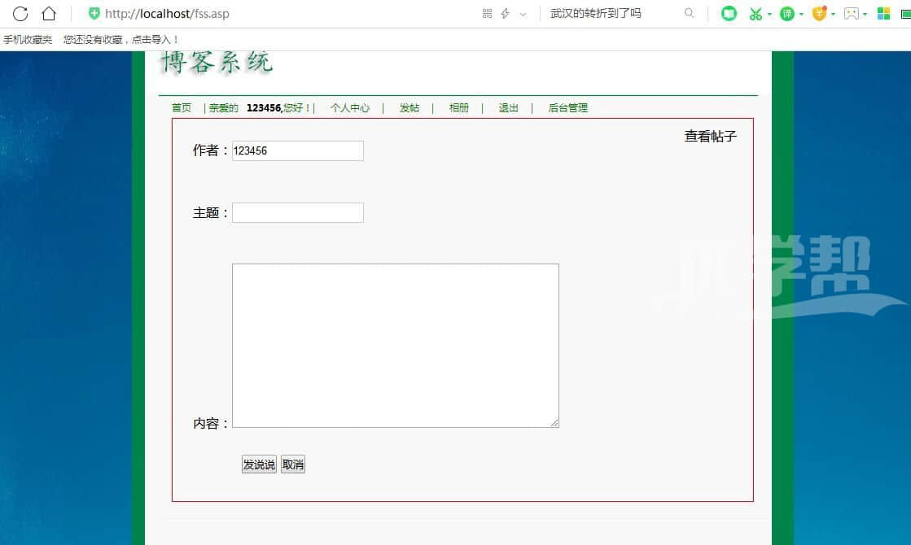Click the search magnifier icon
The width and height of the screenshot is (911, 545).
coord(690,13)
